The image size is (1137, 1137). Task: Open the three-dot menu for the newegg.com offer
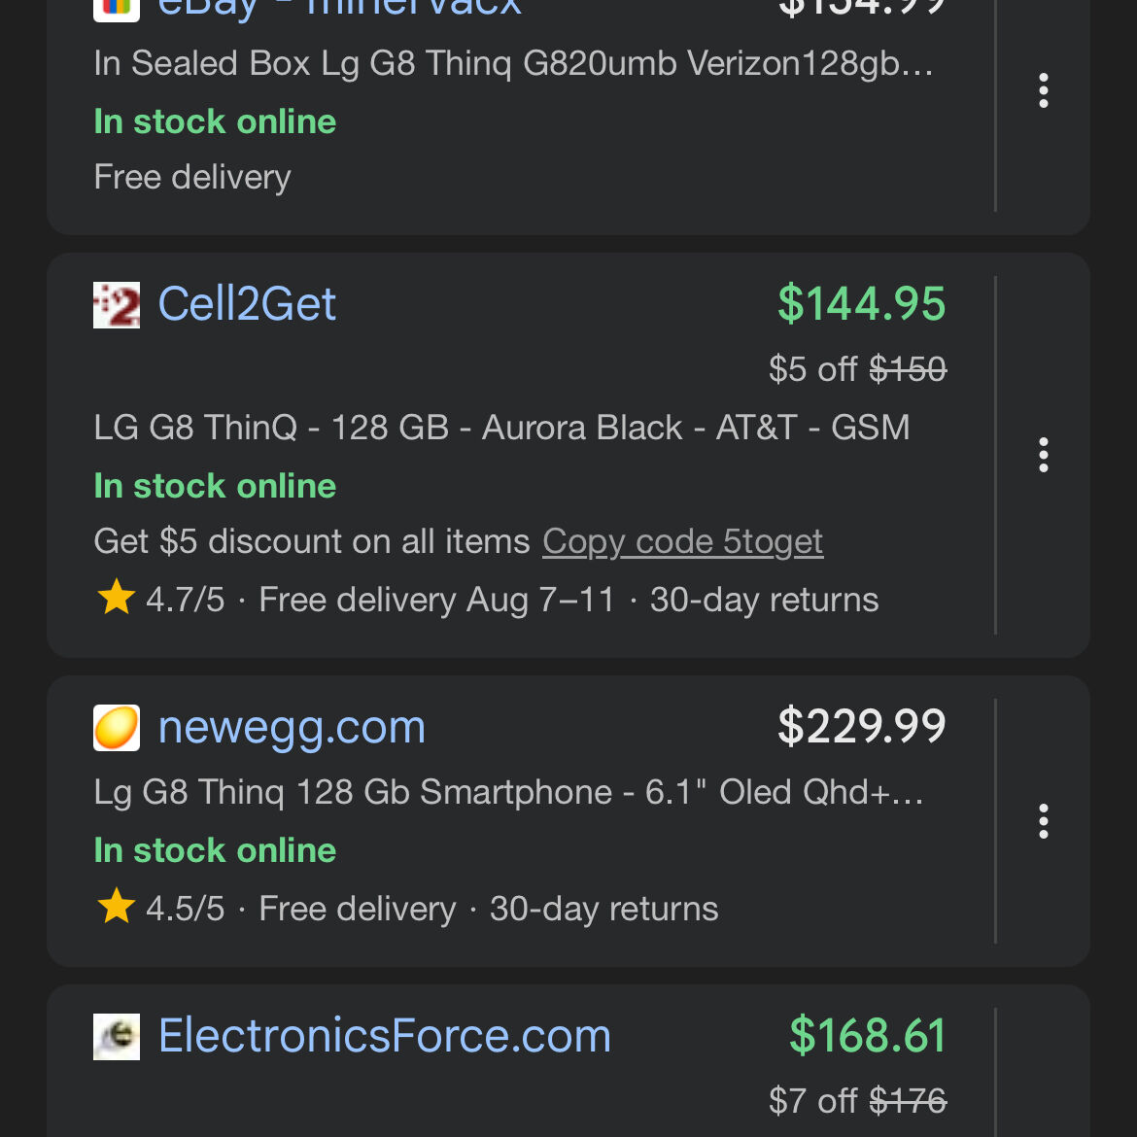click(x=1043, y=821)
